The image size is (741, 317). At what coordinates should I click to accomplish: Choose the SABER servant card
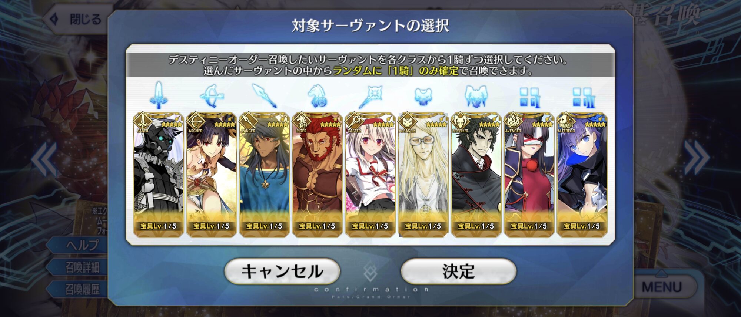pos(159,174)
